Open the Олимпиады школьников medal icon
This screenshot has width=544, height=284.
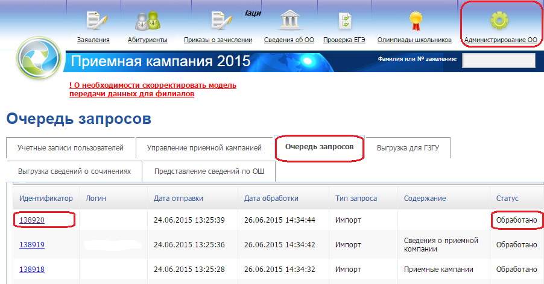pyautogui.click(x=416, y=20)
